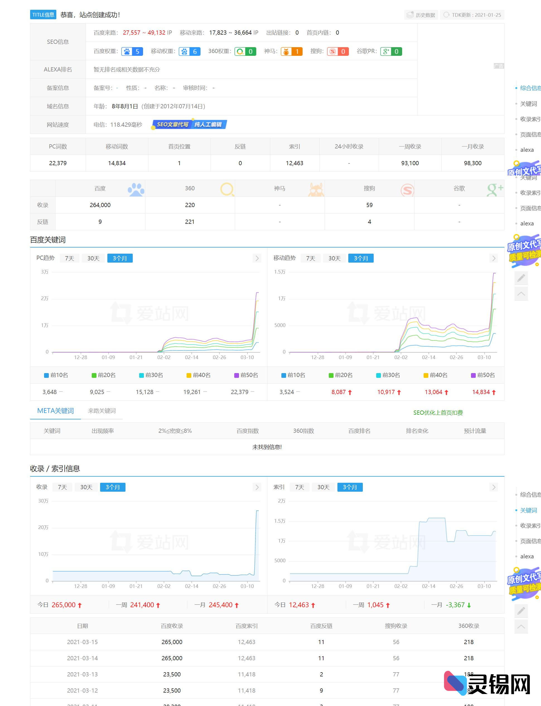Image resolution: width=541 pixels, height=706 pixels.
Task: Click the pencil edit icon in sidebar
Action: (521, 278)
